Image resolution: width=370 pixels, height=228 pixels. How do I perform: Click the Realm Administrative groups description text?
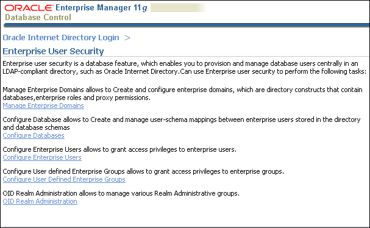121,193
